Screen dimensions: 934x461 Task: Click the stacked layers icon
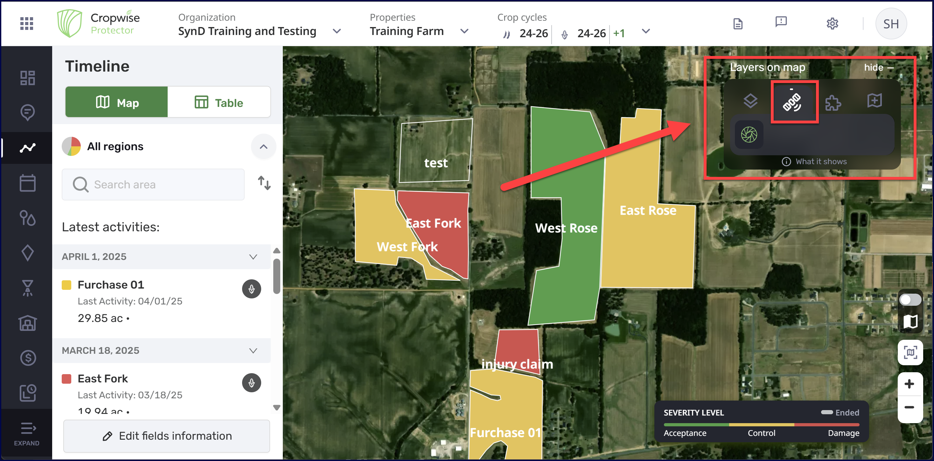[x=750, y=101]
